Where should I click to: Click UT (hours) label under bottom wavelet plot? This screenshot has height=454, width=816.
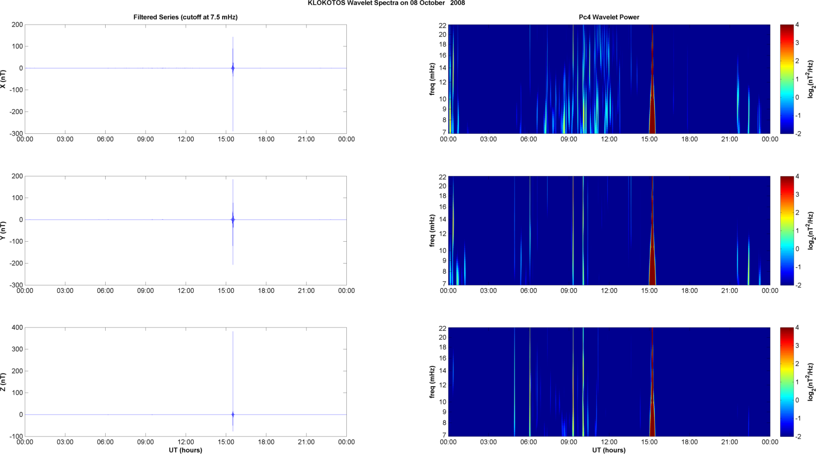point(609,450)
